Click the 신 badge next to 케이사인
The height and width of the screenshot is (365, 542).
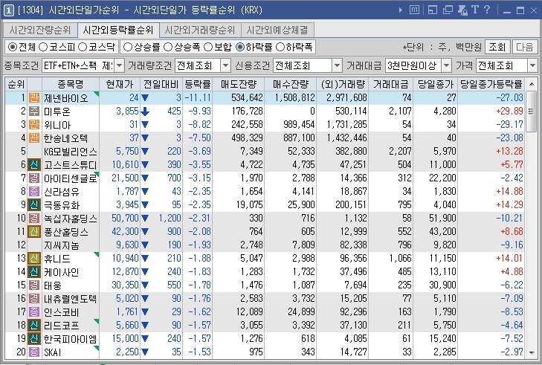[34, 271]
